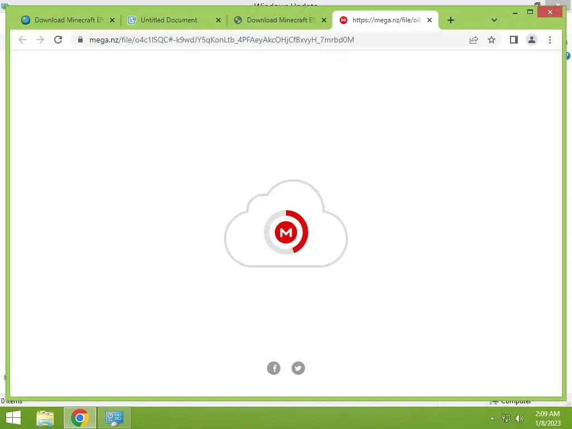
Task: Click the Chrome taskbar icon
Action: [79, 418]
